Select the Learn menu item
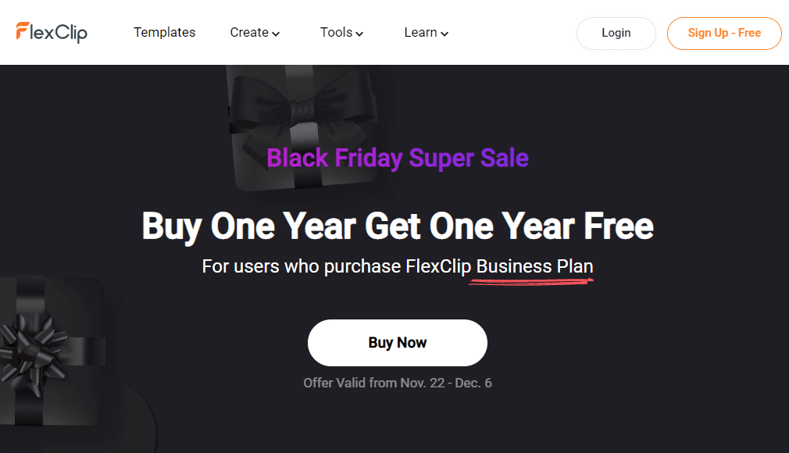Viewport: 789px width, 453px height. 420,32
